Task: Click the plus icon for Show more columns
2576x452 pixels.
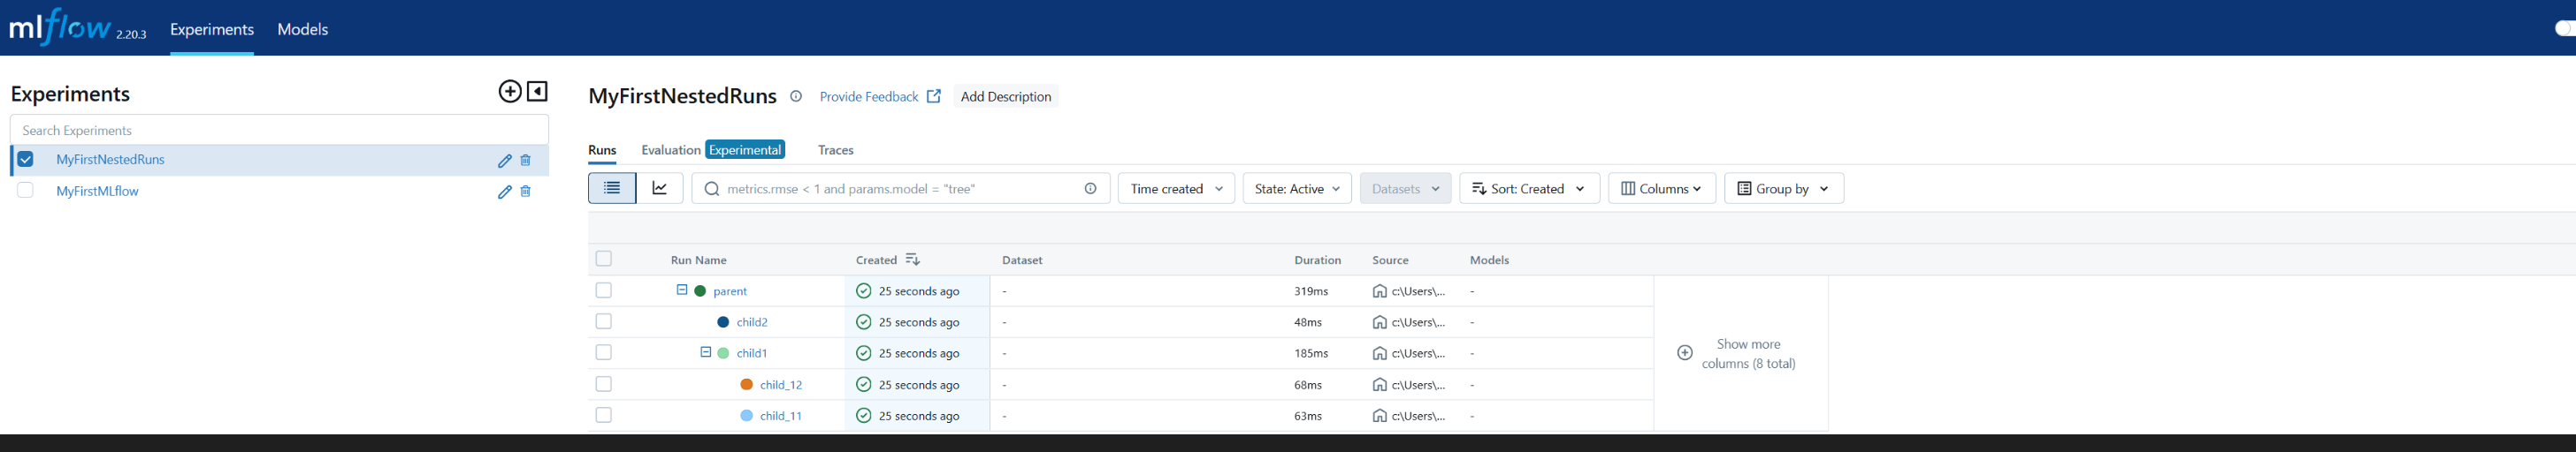Action: [1685, 353]
